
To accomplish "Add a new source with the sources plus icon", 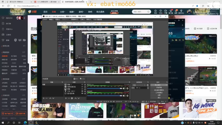I will point(66,98).
